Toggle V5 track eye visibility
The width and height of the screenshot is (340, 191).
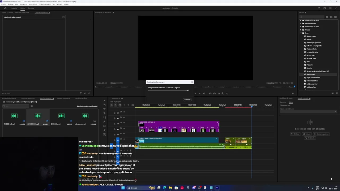tap(124, 117)
